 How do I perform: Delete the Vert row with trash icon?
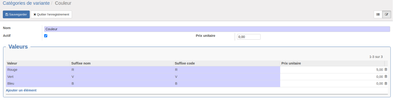point(386,77)
